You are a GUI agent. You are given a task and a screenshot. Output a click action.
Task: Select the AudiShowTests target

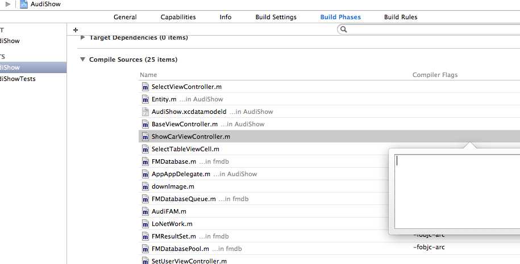point(18,79)
